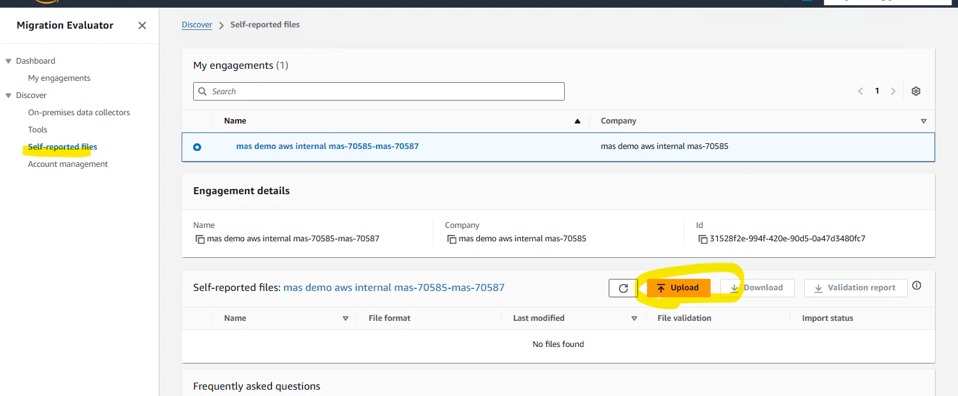Click the Frequently asked questions heading
The image size is (958, 396).
point(257,386)
